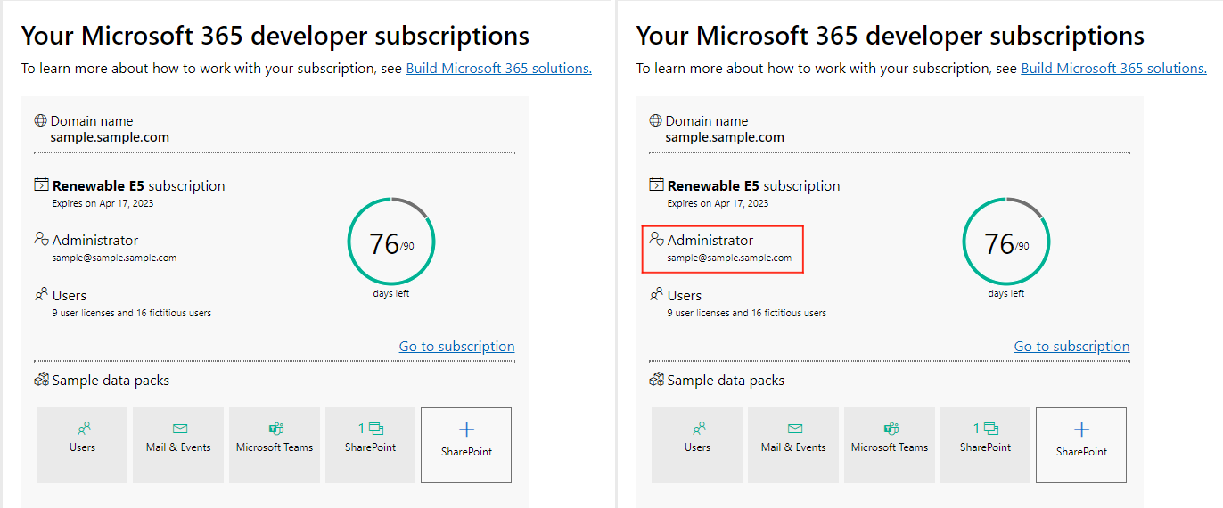Click the Administrator person icon inside red box
Screen dimensions: 1223x508
[x=656, y=239]
